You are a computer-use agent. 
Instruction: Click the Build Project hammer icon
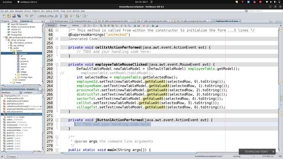[61, 16]
